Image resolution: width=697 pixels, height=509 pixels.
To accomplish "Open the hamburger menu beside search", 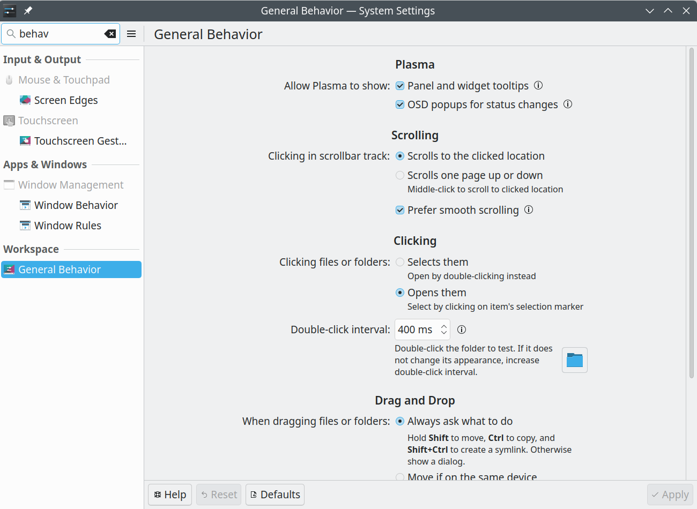I will pyautogui.click(x=131, y=34).
